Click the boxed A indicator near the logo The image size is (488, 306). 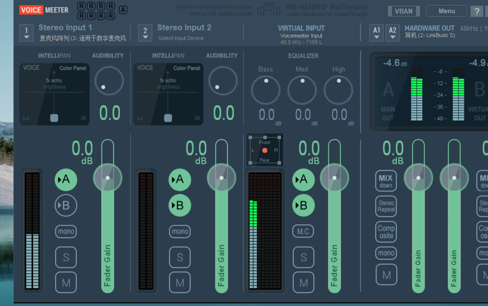tap(123, 10)
